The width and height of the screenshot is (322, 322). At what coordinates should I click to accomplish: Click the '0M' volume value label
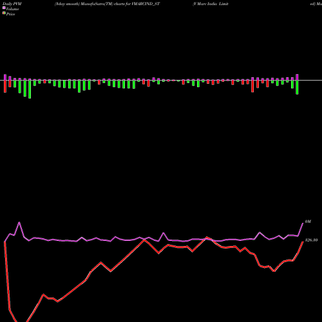[x=308, y=222]
